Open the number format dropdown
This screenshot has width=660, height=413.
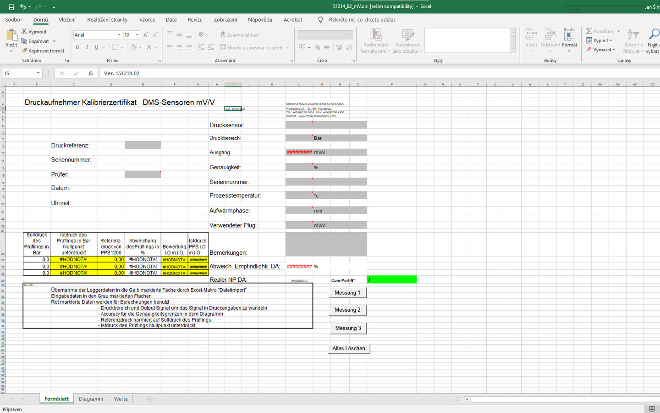coord(351,35)
